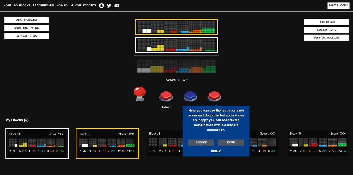Click the orange grid tile in Block 3
The image size is (353, 175).
point(121,143)
